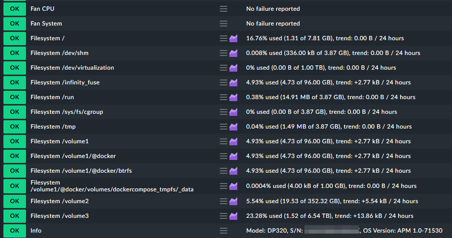Select the '0.04% used (1.49 MB of 3.87 GB)' summary

294,127
